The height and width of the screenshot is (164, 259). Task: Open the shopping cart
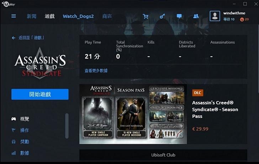(x=146, y=16)
